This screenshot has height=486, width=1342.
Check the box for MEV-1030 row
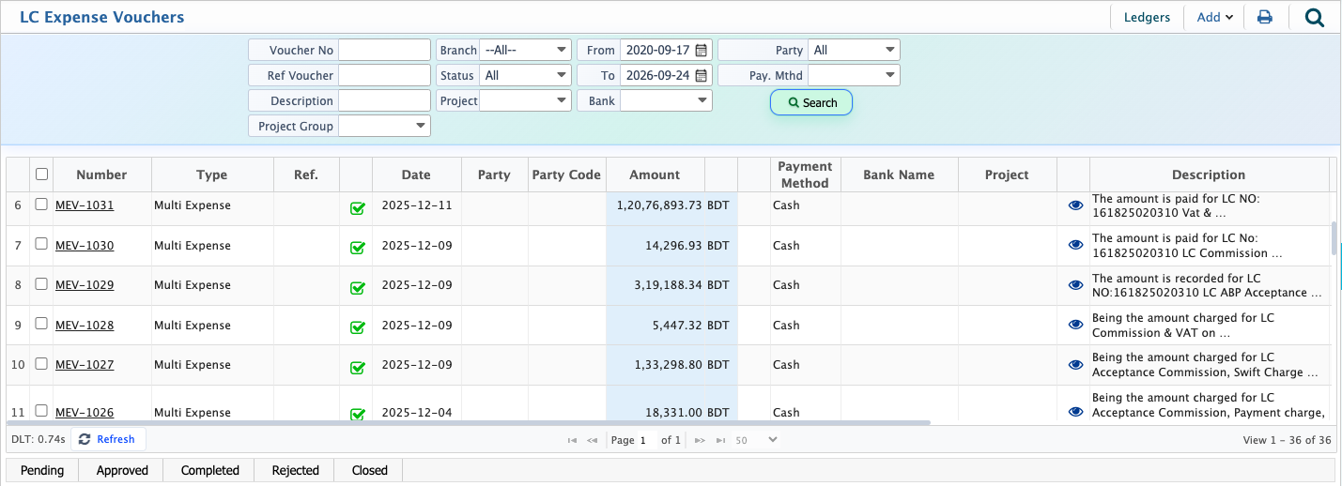(x=40, y=243)
